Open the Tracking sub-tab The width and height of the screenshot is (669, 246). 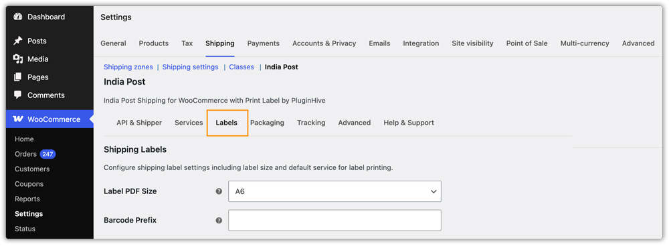click(x=311, y=123)
